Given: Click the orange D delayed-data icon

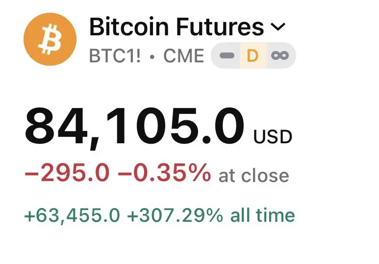Looking at the screenshot, I should [253, 55].
